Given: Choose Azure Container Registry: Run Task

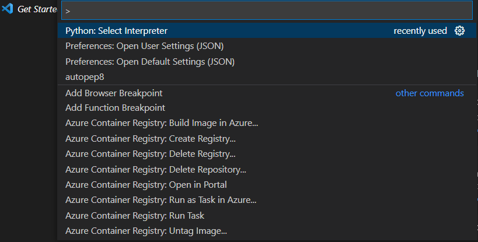Looking at the screenshot, I should coord(135,215).
